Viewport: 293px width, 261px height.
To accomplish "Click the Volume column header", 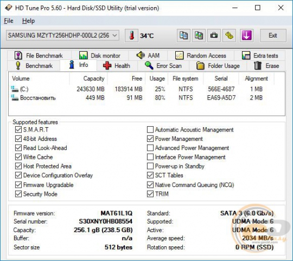I will click(x=39, y=78).
